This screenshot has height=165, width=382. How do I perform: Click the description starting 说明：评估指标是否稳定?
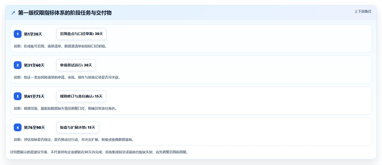tap(74, 140)
